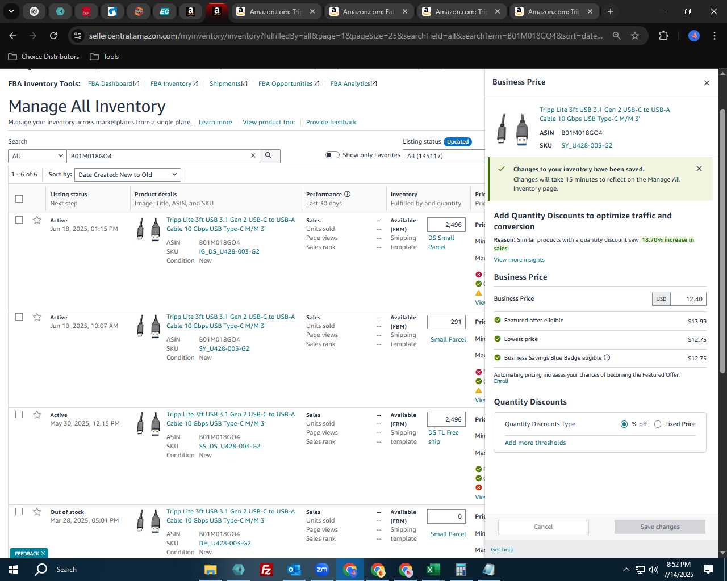
Task: Open Sort by Date Created dropdown
Action: tap(128, 175)
